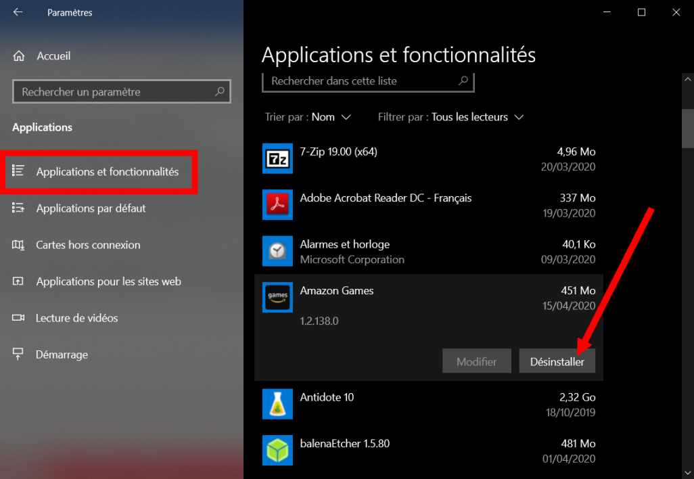
Task: Click the 451 Mo size value
Action: 578,290
